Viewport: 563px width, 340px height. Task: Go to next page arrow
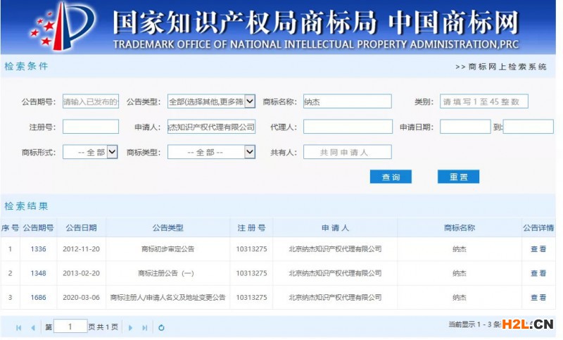pyautogui.click(x=130, y=327)
